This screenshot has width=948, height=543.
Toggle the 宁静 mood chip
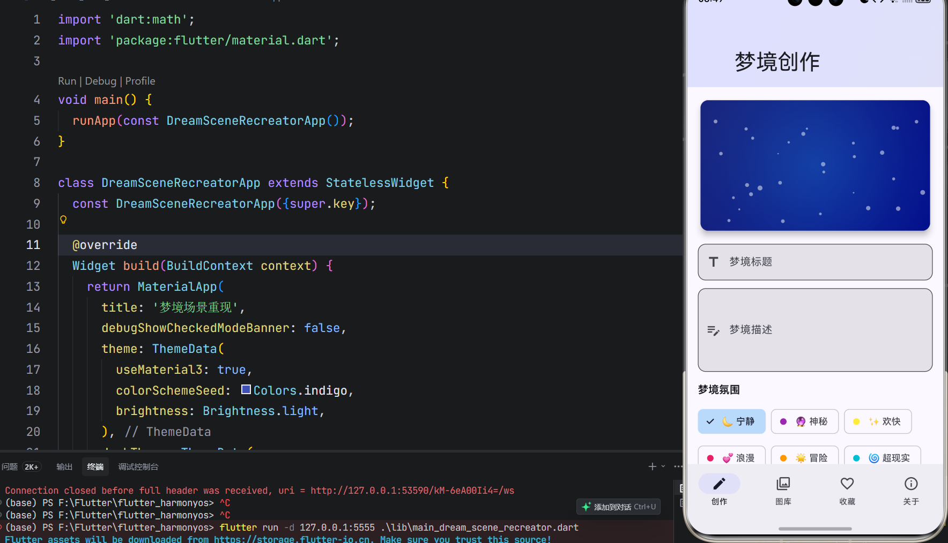[731, 421]
